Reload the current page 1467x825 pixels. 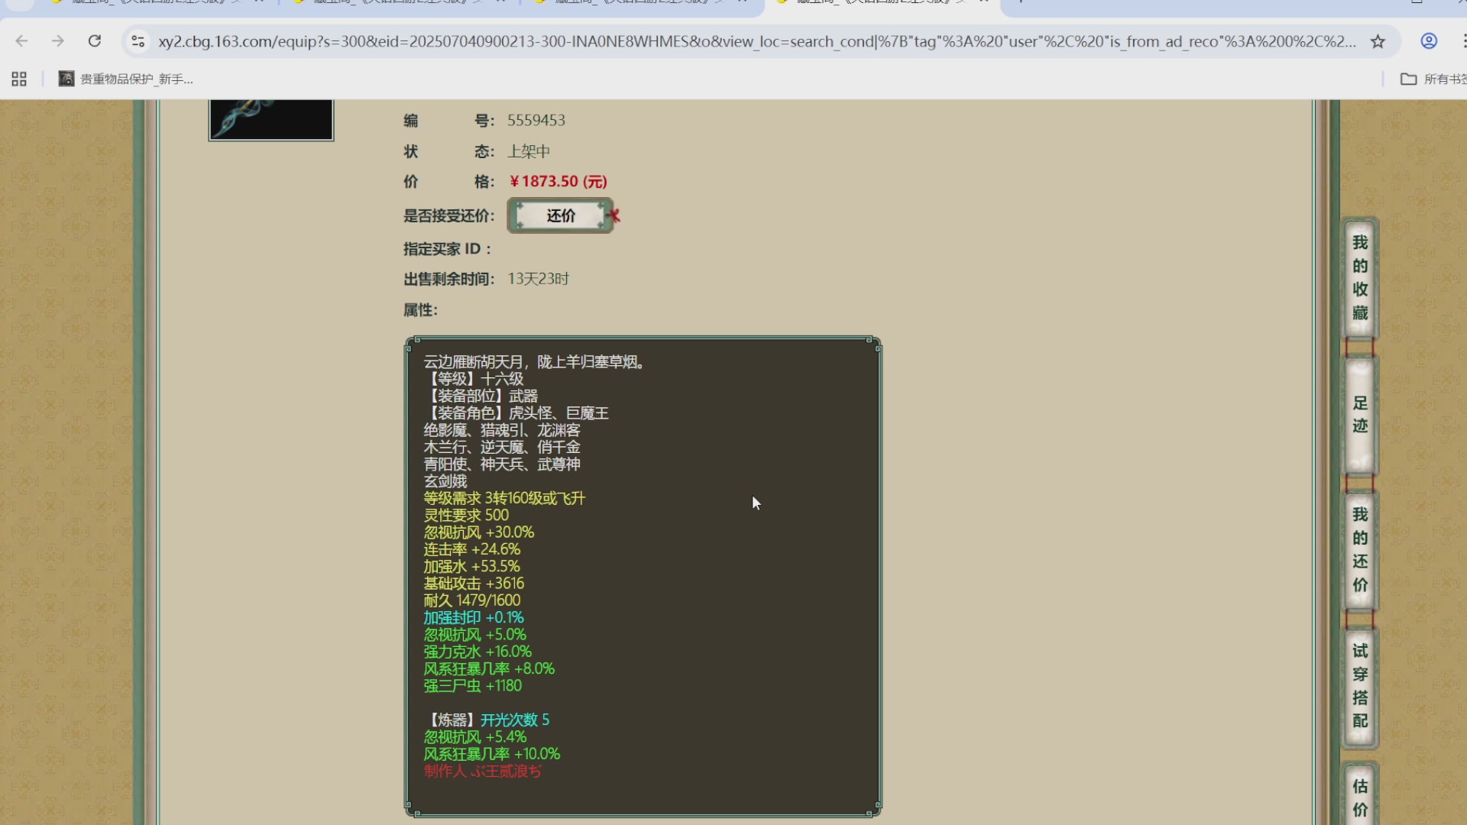coord(95,41)
